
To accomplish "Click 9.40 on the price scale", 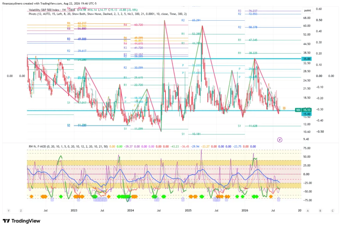I will pos(306,139).
